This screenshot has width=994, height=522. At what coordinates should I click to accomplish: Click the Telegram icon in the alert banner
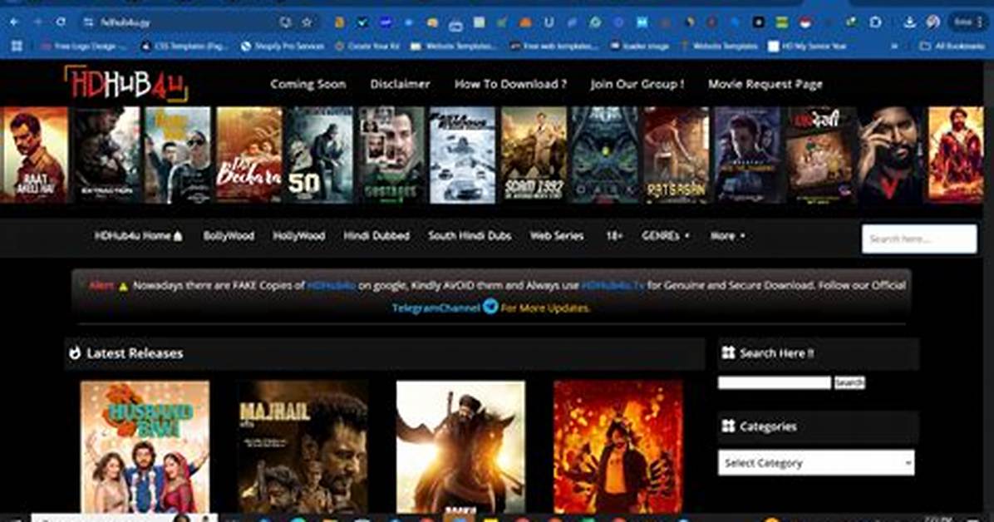[x=490, y=307]
